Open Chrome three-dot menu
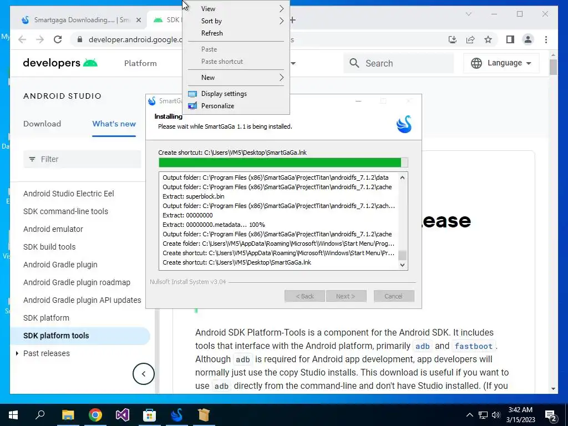568x426 pixels. [546, 39]
